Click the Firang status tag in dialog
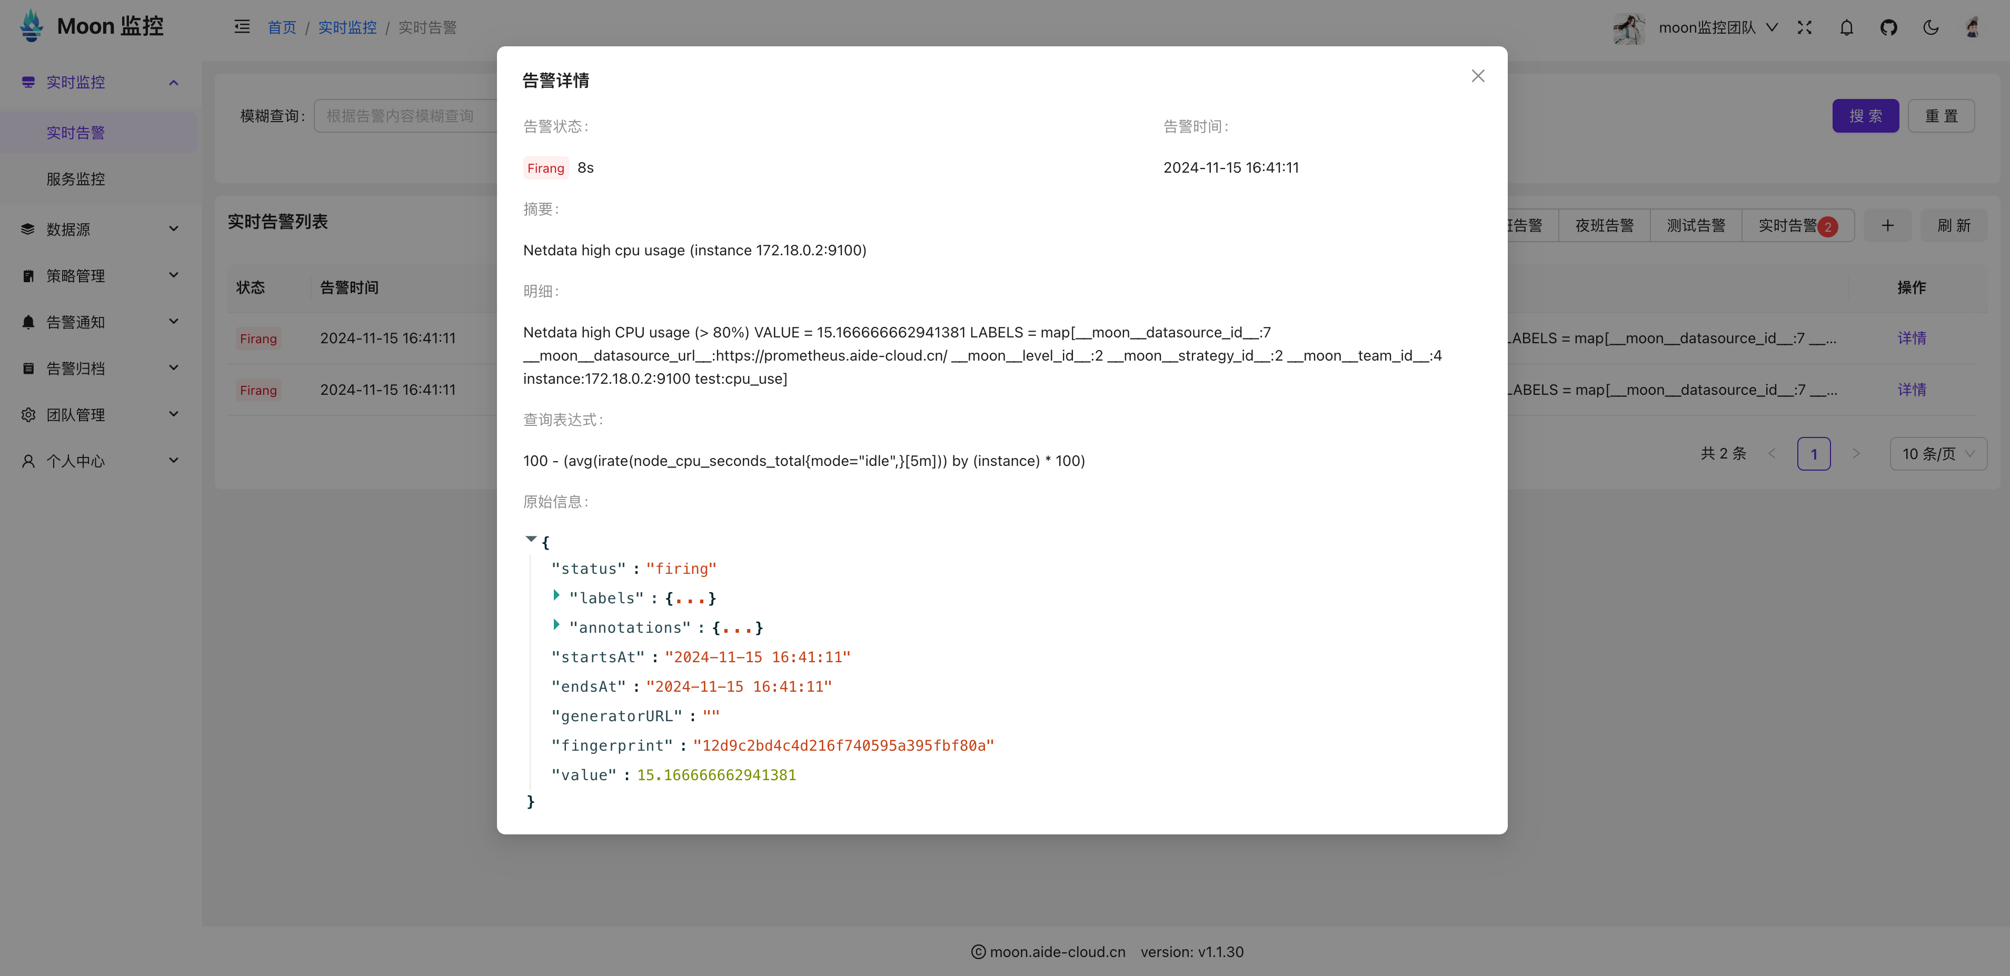 (x=545, y=168)
